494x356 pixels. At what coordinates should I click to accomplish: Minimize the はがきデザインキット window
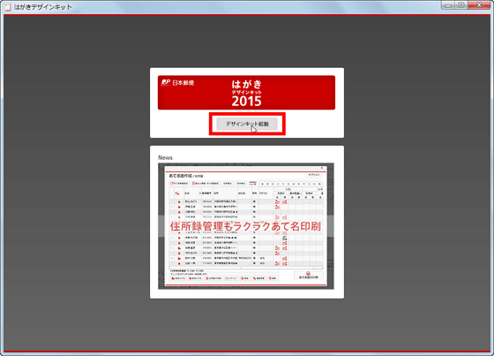(448, 5)
